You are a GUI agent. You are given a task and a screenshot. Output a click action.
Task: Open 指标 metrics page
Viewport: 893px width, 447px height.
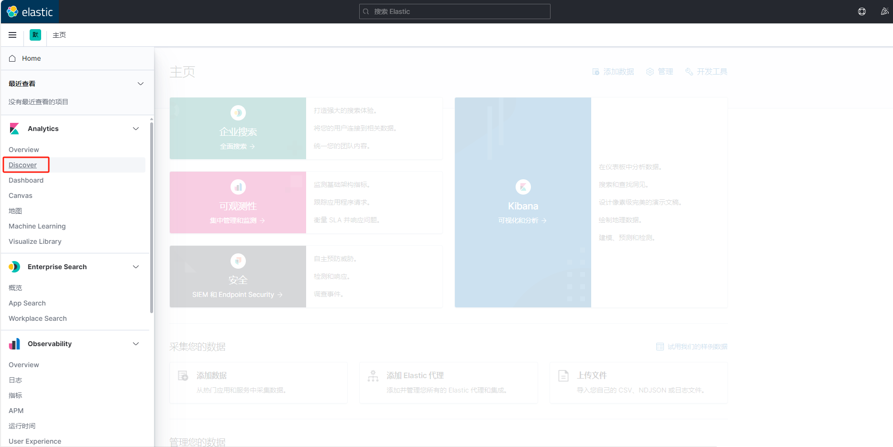(15, 395)
